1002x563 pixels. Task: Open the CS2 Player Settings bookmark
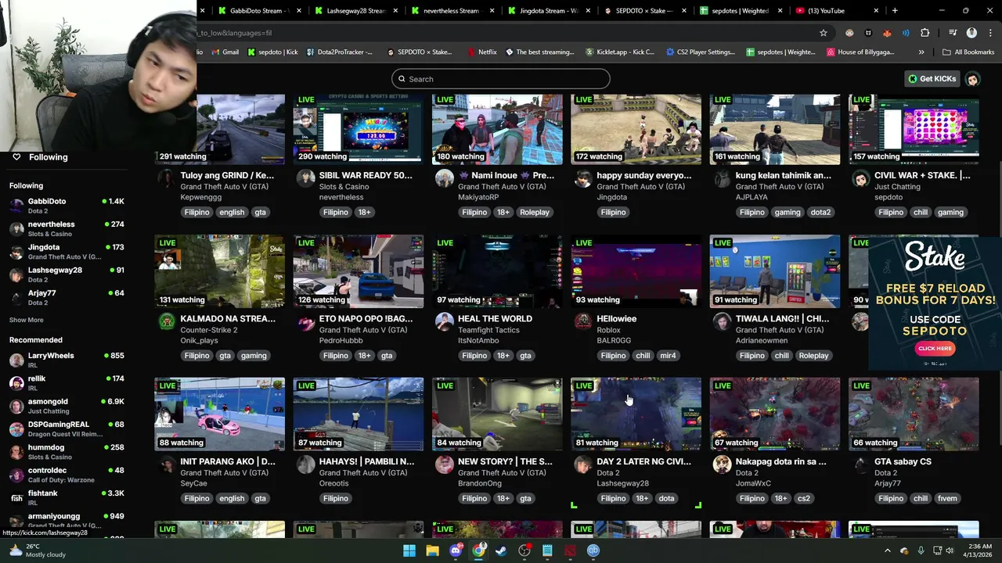701,52
